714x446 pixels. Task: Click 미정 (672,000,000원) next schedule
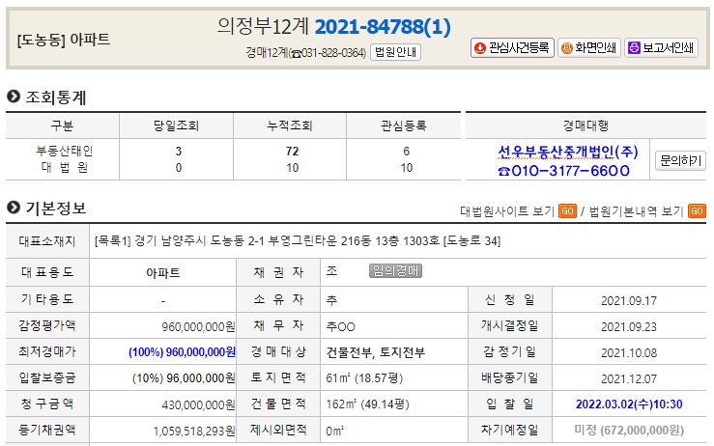pos(629,431)
